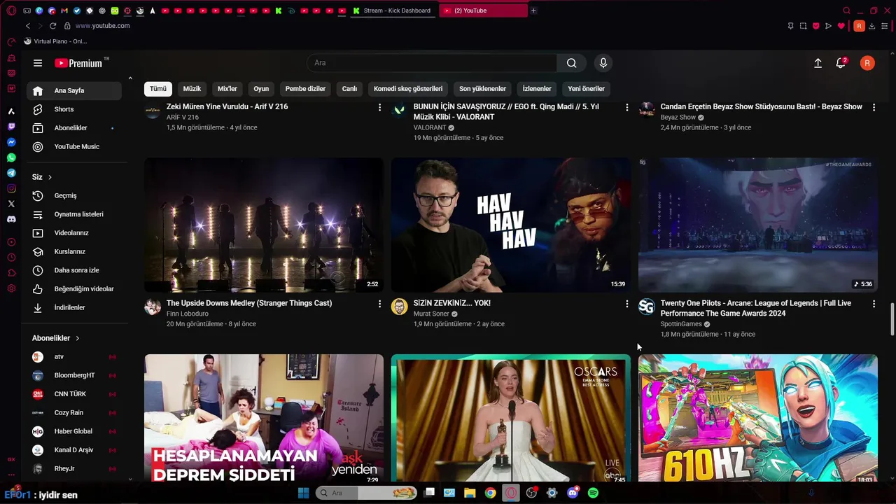Screen dimensions: 896x504
Task: Go back with the browser back arrow
Action: click(x=28, y=26)
